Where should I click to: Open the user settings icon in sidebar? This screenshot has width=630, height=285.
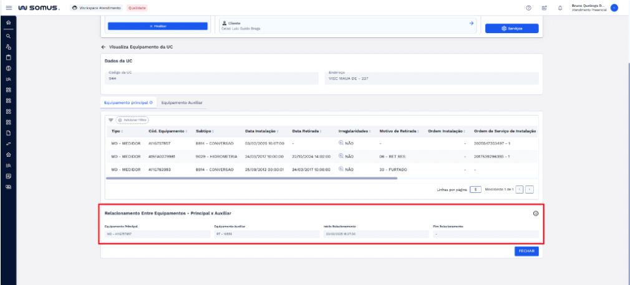8,47
